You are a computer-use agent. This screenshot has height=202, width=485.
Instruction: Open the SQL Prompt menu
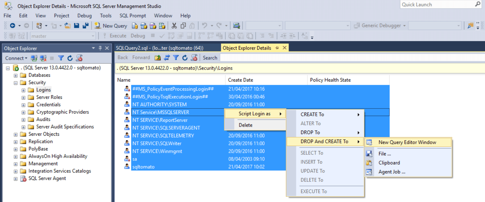[x=133, y=16]
